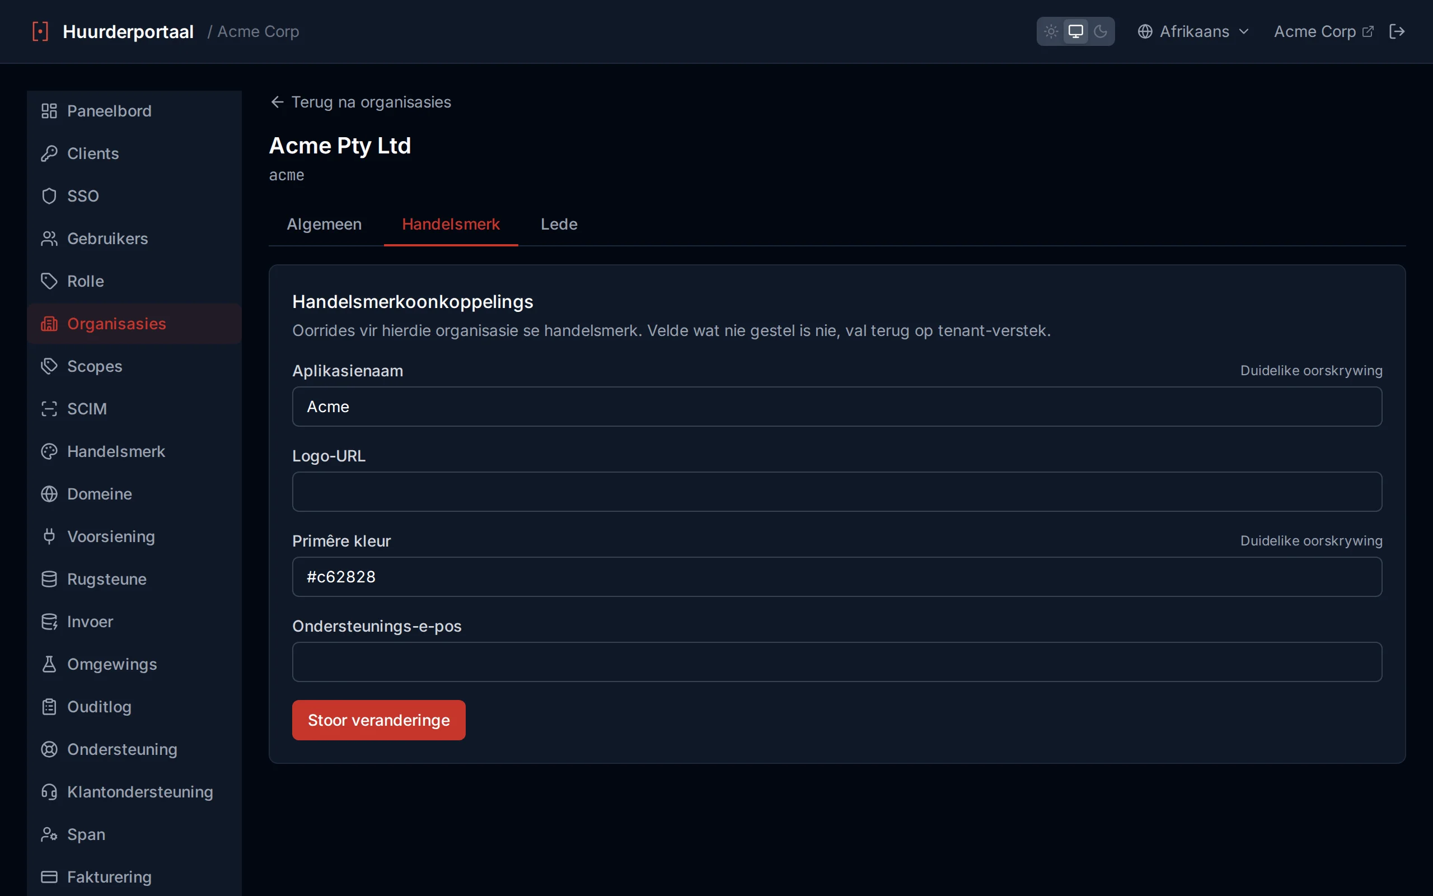Open Voorsiening plug icon in sidebar
The image size is (1433, 896).
pyautogui.click(x=49, y=536)
